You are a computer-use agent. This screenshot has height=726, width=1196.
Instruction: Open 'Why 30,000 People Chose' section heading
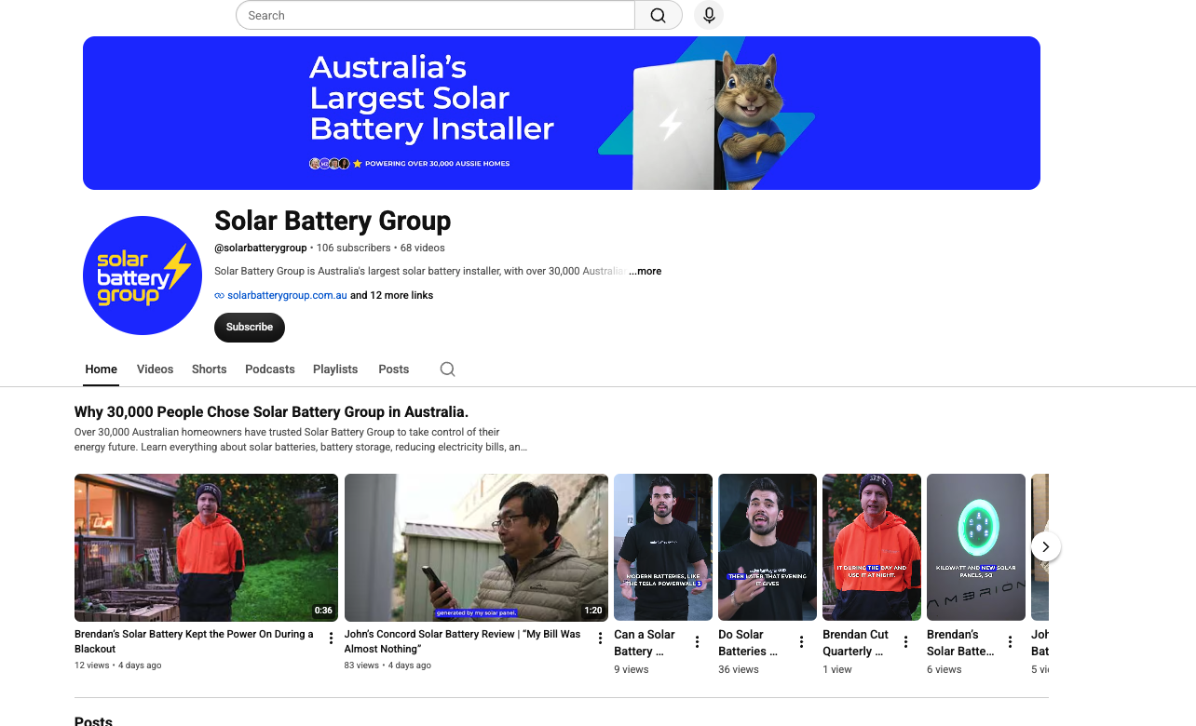(x=271, y=412)
